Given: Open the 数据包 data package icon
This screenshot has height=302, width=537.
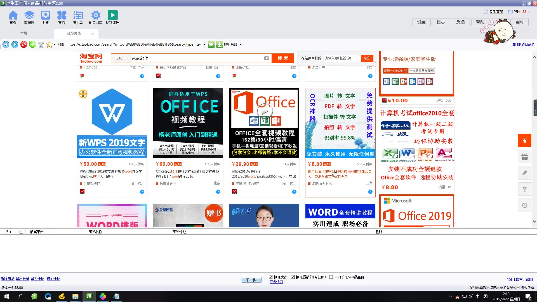Looking at the screenshot, I should pyautogui.click(x=29, y=17).
